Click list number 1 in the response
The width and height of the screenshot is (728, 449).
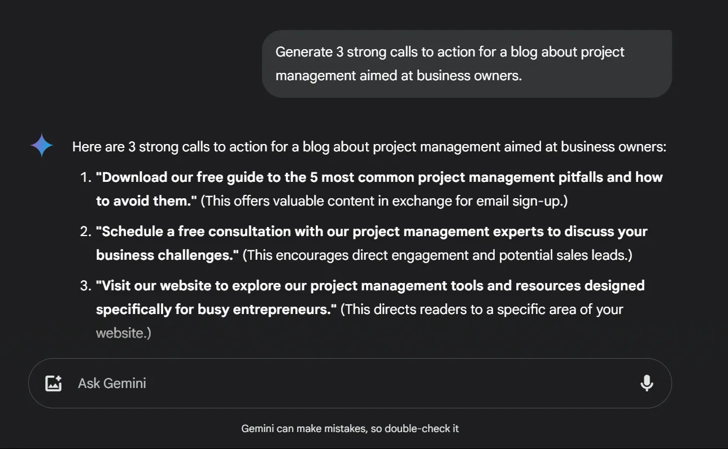pyautogui.click(x=85, y=177)
